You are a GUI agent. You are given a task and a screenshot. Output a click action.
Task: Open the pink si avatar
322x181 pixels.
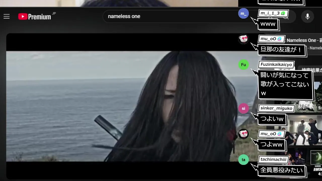pyautogui.click(x=244, y=108)
